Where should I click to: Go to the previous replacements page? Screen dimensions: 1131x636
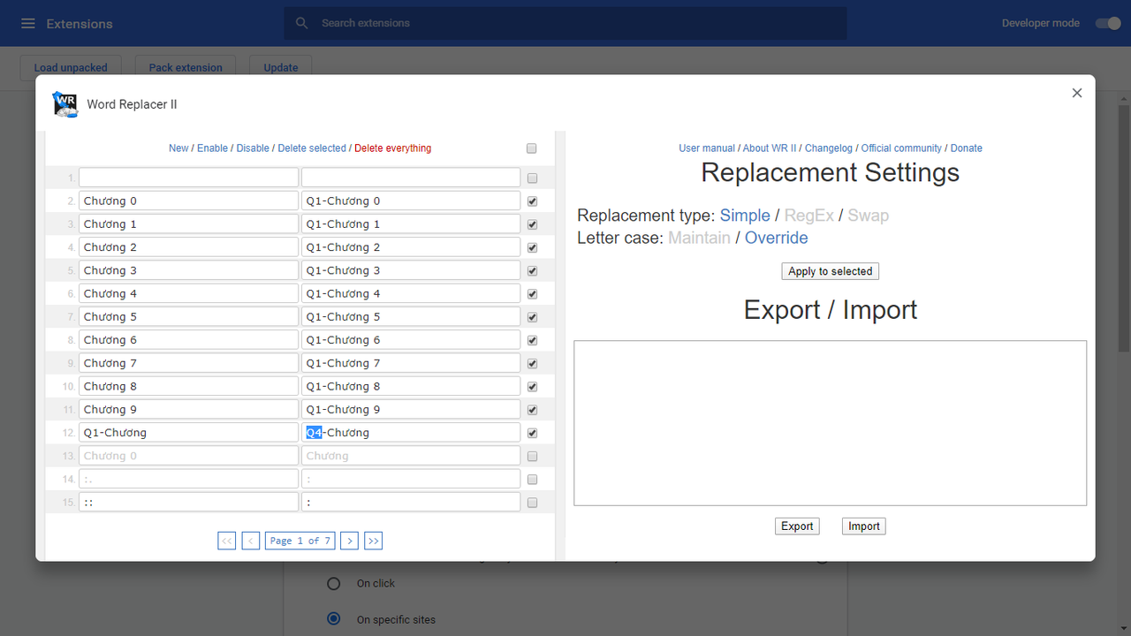251,541
